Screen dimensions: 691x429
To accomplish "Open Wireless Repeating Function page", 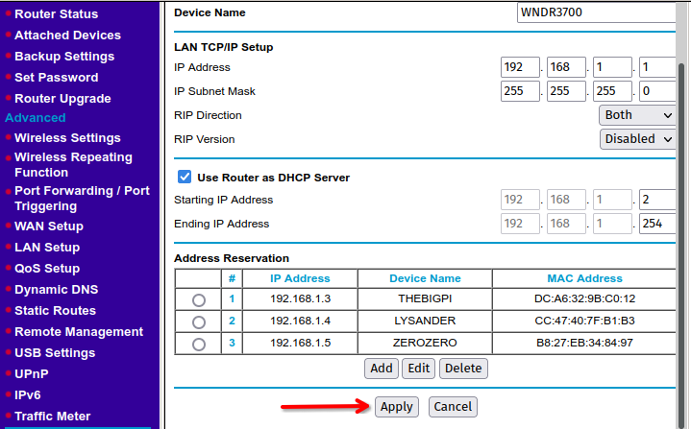I will pyautogui.click(x=73, y=164).
